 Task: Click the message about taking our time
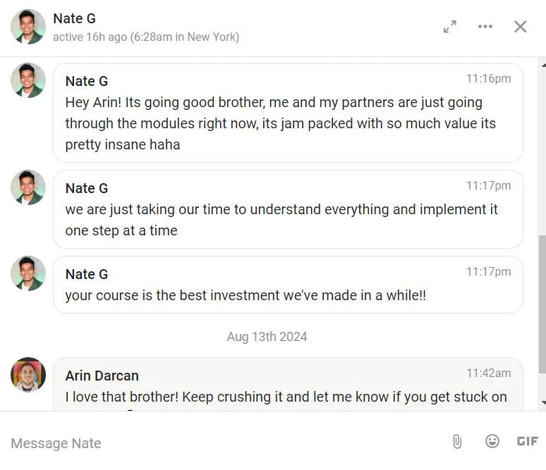281,220
